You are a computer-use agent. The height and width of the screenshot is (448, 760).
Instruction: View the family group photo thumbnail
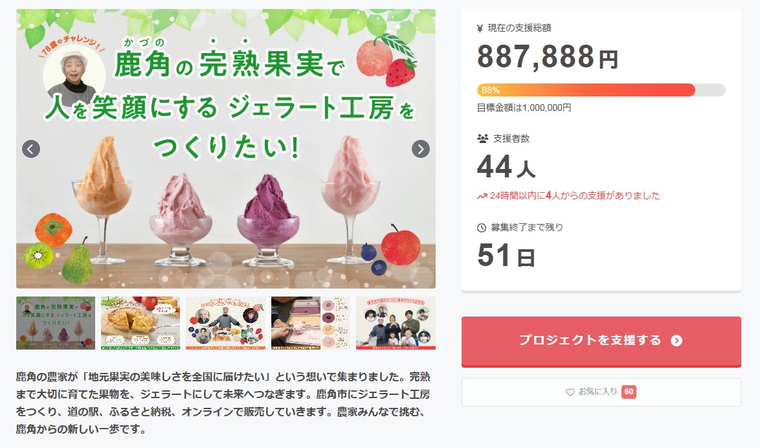tap(396, 323)
